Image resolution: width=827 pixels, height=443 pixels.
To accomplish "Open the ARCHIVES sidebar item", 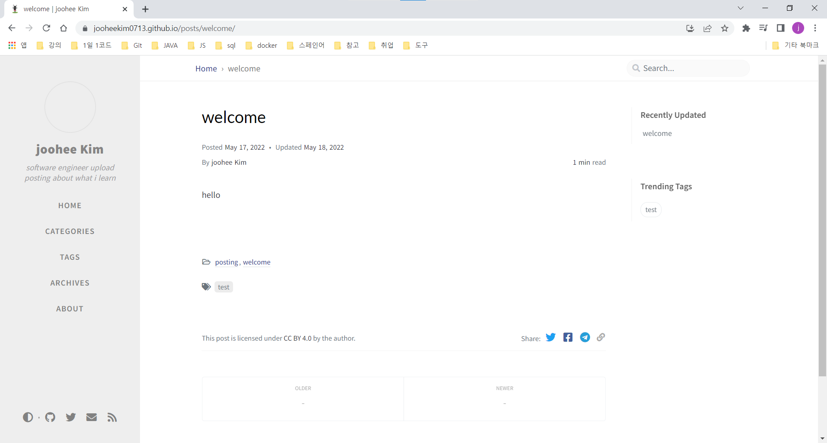I will pyautogui.click(x=70, y=283).
